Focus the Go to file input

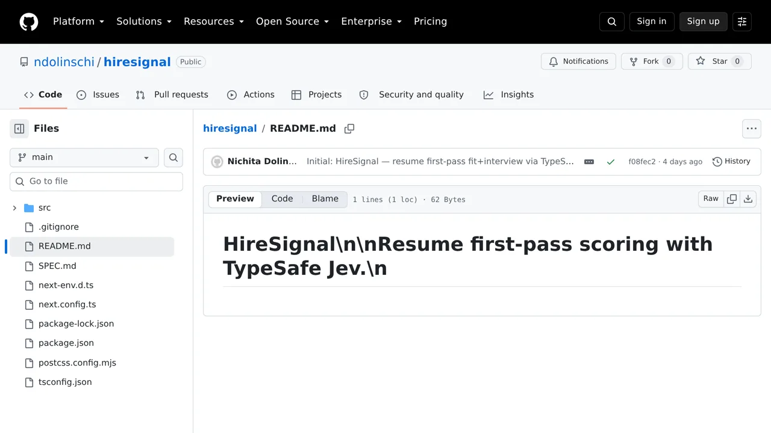[x=96, y=182]
